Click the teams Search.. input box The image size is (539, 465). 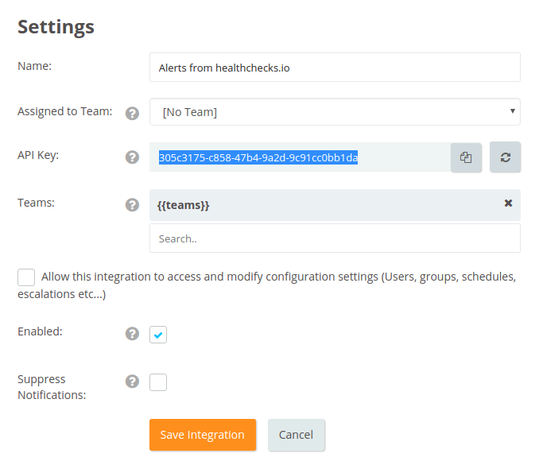pyautogui.click(x=334, y=238)
